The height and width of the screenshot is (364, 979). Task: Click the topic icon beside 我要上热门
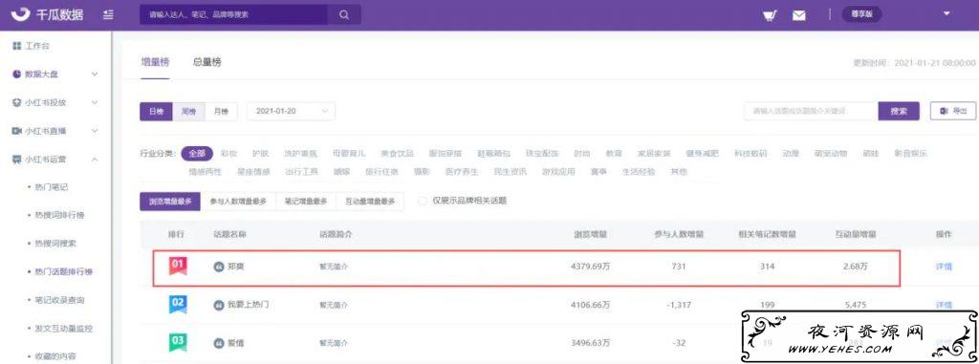pyautogui.click(x=219, y=306)
